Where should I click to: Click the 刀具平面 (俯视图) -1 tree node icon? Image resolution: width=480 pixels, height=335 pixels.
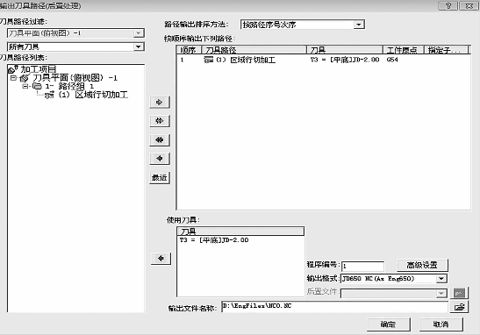click(x=25, y=78)
